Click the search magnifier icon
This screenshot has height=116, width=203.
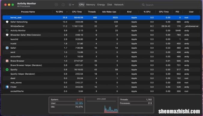143,5
